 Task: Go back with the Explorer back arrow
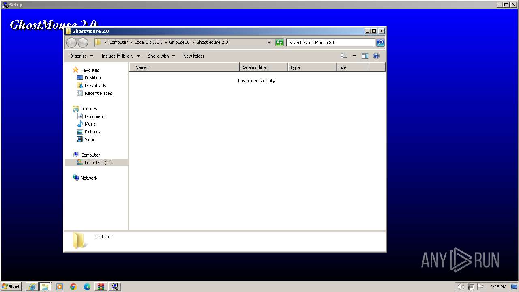(71, 43)
